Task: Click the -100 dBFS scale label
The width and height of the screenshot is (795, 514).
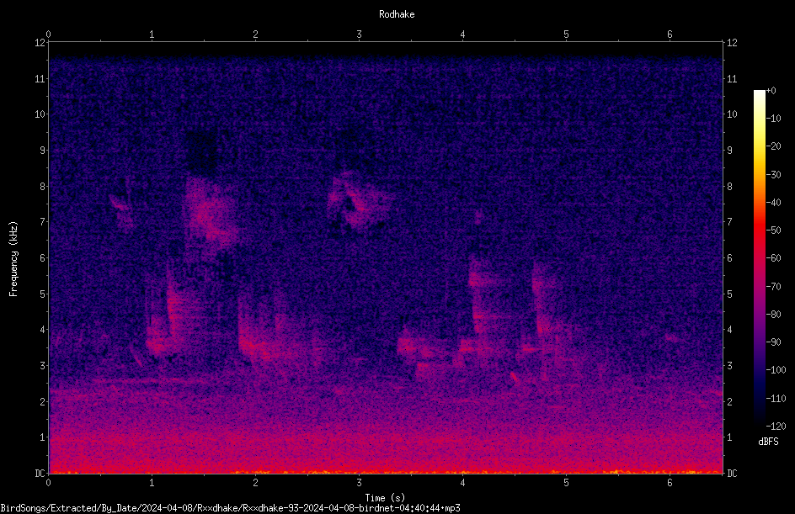Action: tap(776, 369)
